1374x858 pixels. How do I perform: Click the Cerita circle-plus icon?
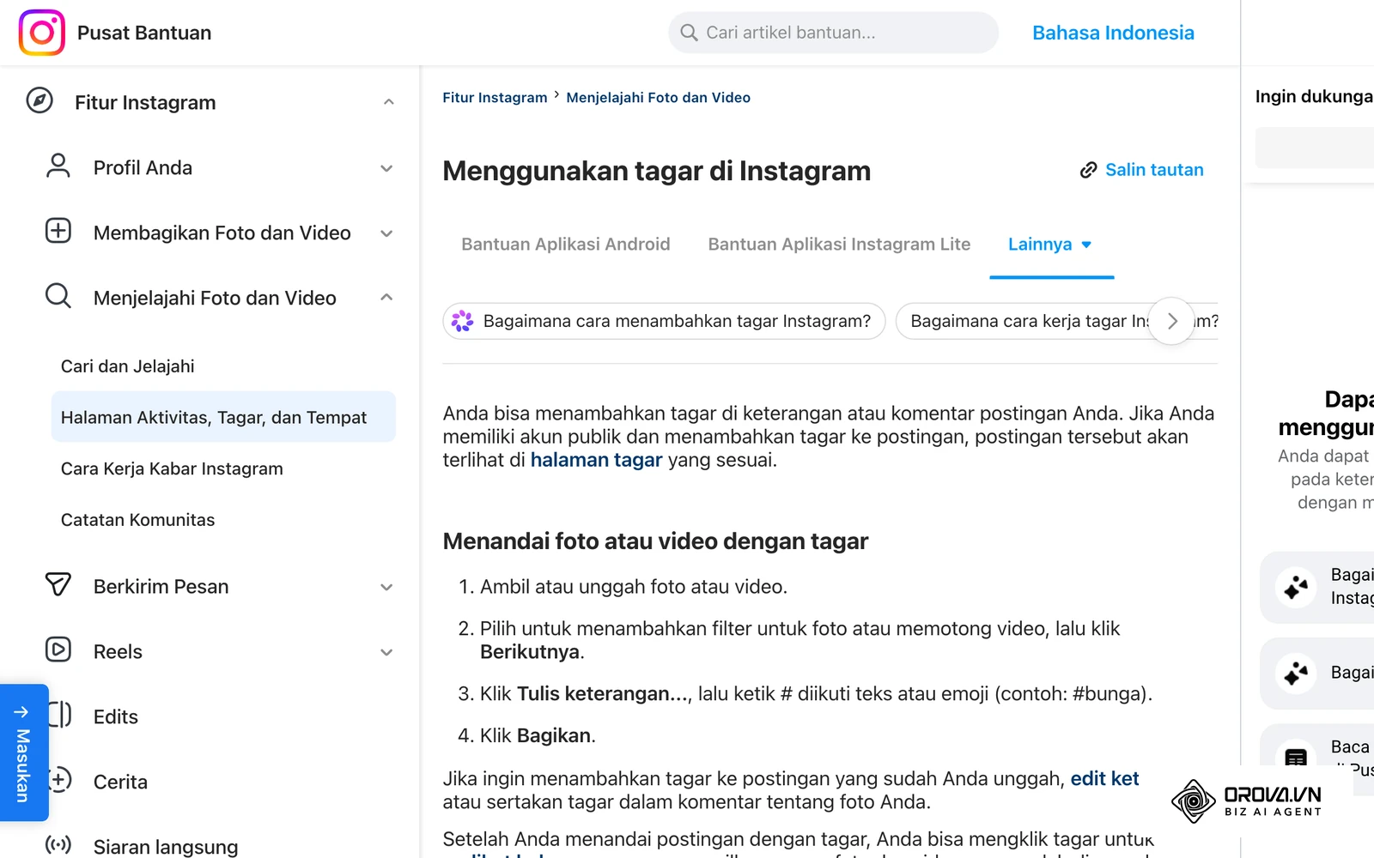[58, 780]
